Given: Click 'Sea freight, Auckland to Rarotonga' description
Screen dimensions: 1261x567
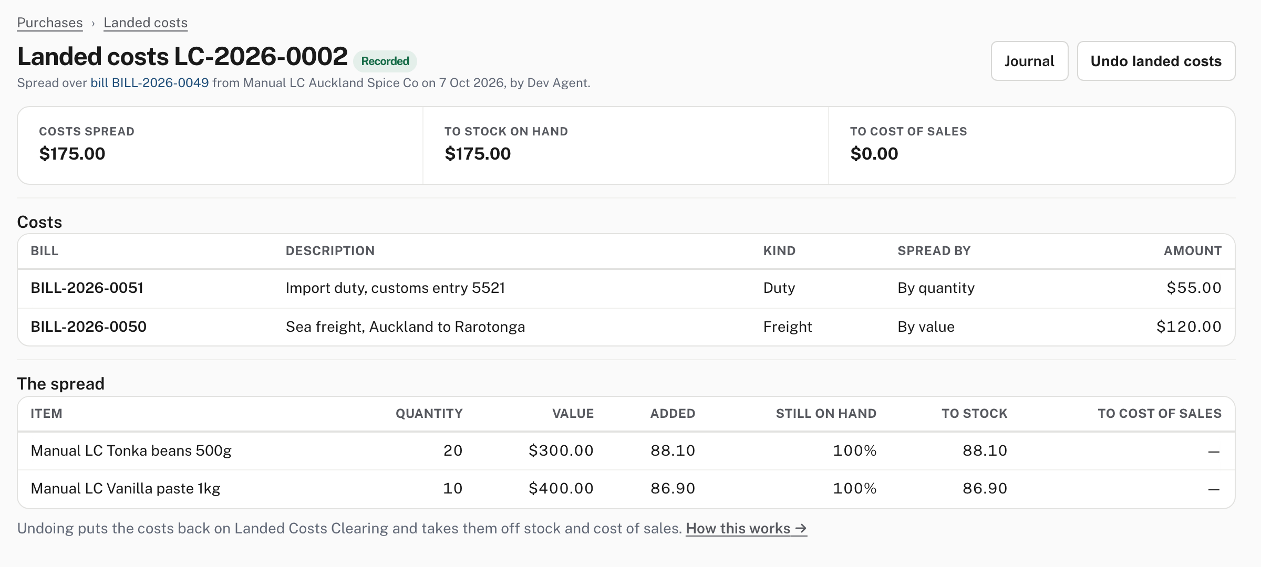Looking at the screenshot, I should (x=405, y=327).
